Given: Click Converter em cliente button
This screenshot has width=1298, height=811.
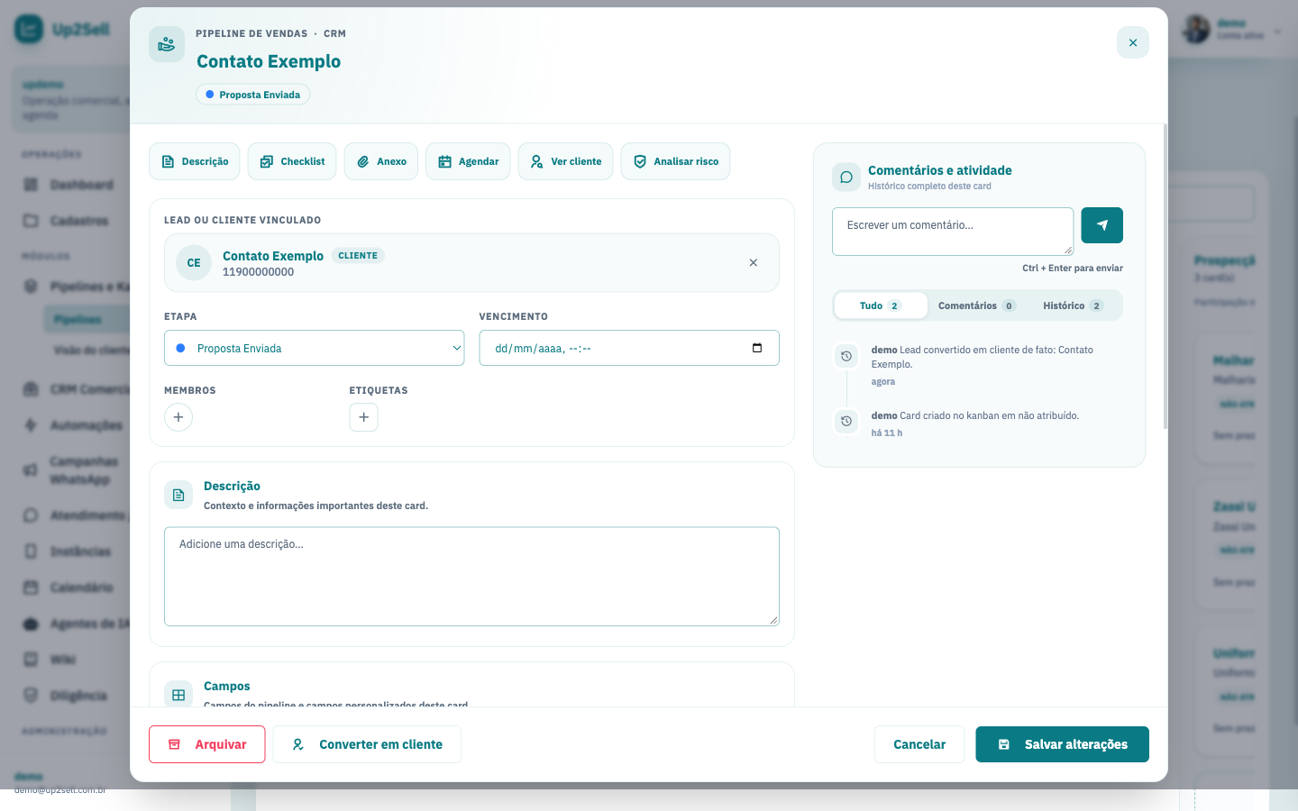Looking at the screenshot, I should (367, 744).
